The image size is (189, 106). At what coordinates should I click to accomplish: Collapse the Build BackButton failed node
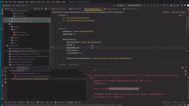click(9, 71)
